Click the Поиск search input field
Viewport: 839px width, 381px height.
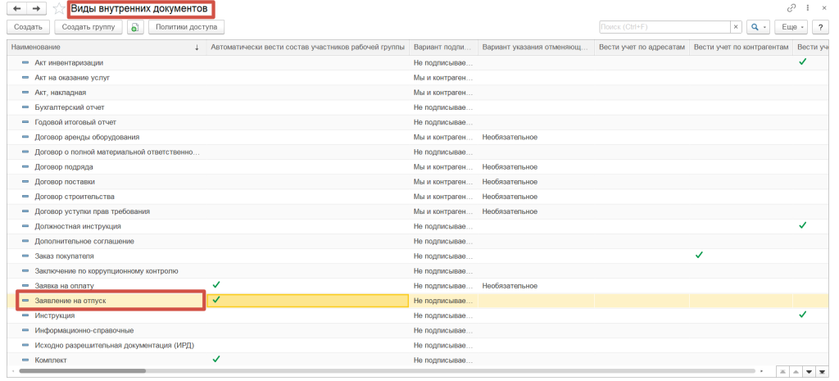tap(664, 27)
